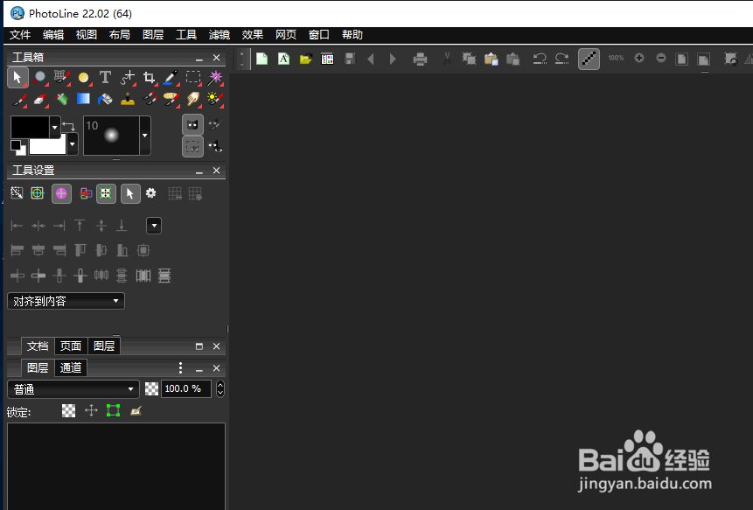Create a new document from toolbar
This screenshot has height=510, width=753.
[261, 59]
